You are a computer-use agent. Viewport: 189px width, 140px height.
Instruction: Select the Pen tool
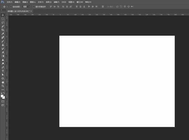[x=3, y=67]
